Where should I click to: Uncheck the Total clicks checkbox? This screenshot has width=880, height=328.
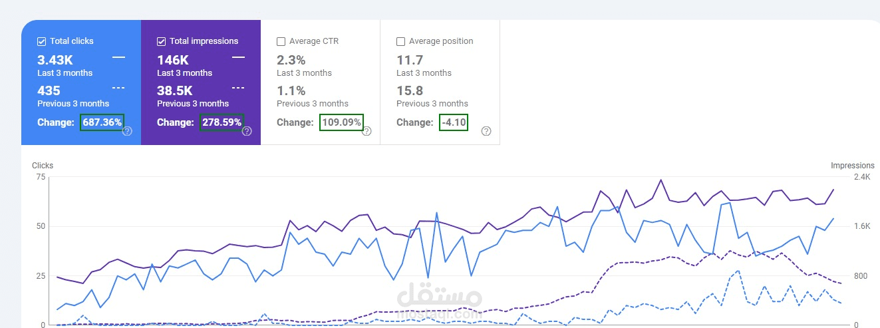click(42, 41)
